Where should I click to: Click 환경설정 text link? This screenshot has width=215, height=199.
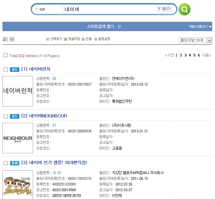pyautogui.click(x=104, y=39)
